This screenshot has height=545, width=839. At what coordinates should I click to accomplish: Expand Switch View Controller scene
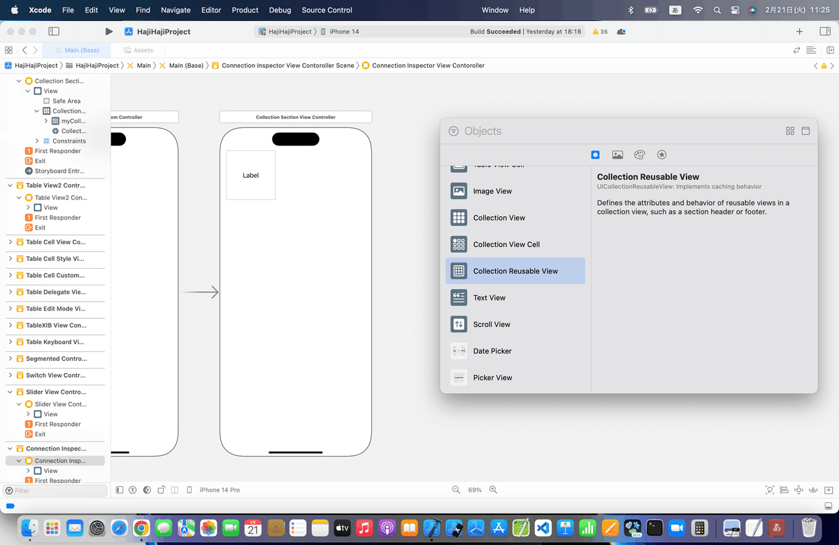[x=10, y=376]
